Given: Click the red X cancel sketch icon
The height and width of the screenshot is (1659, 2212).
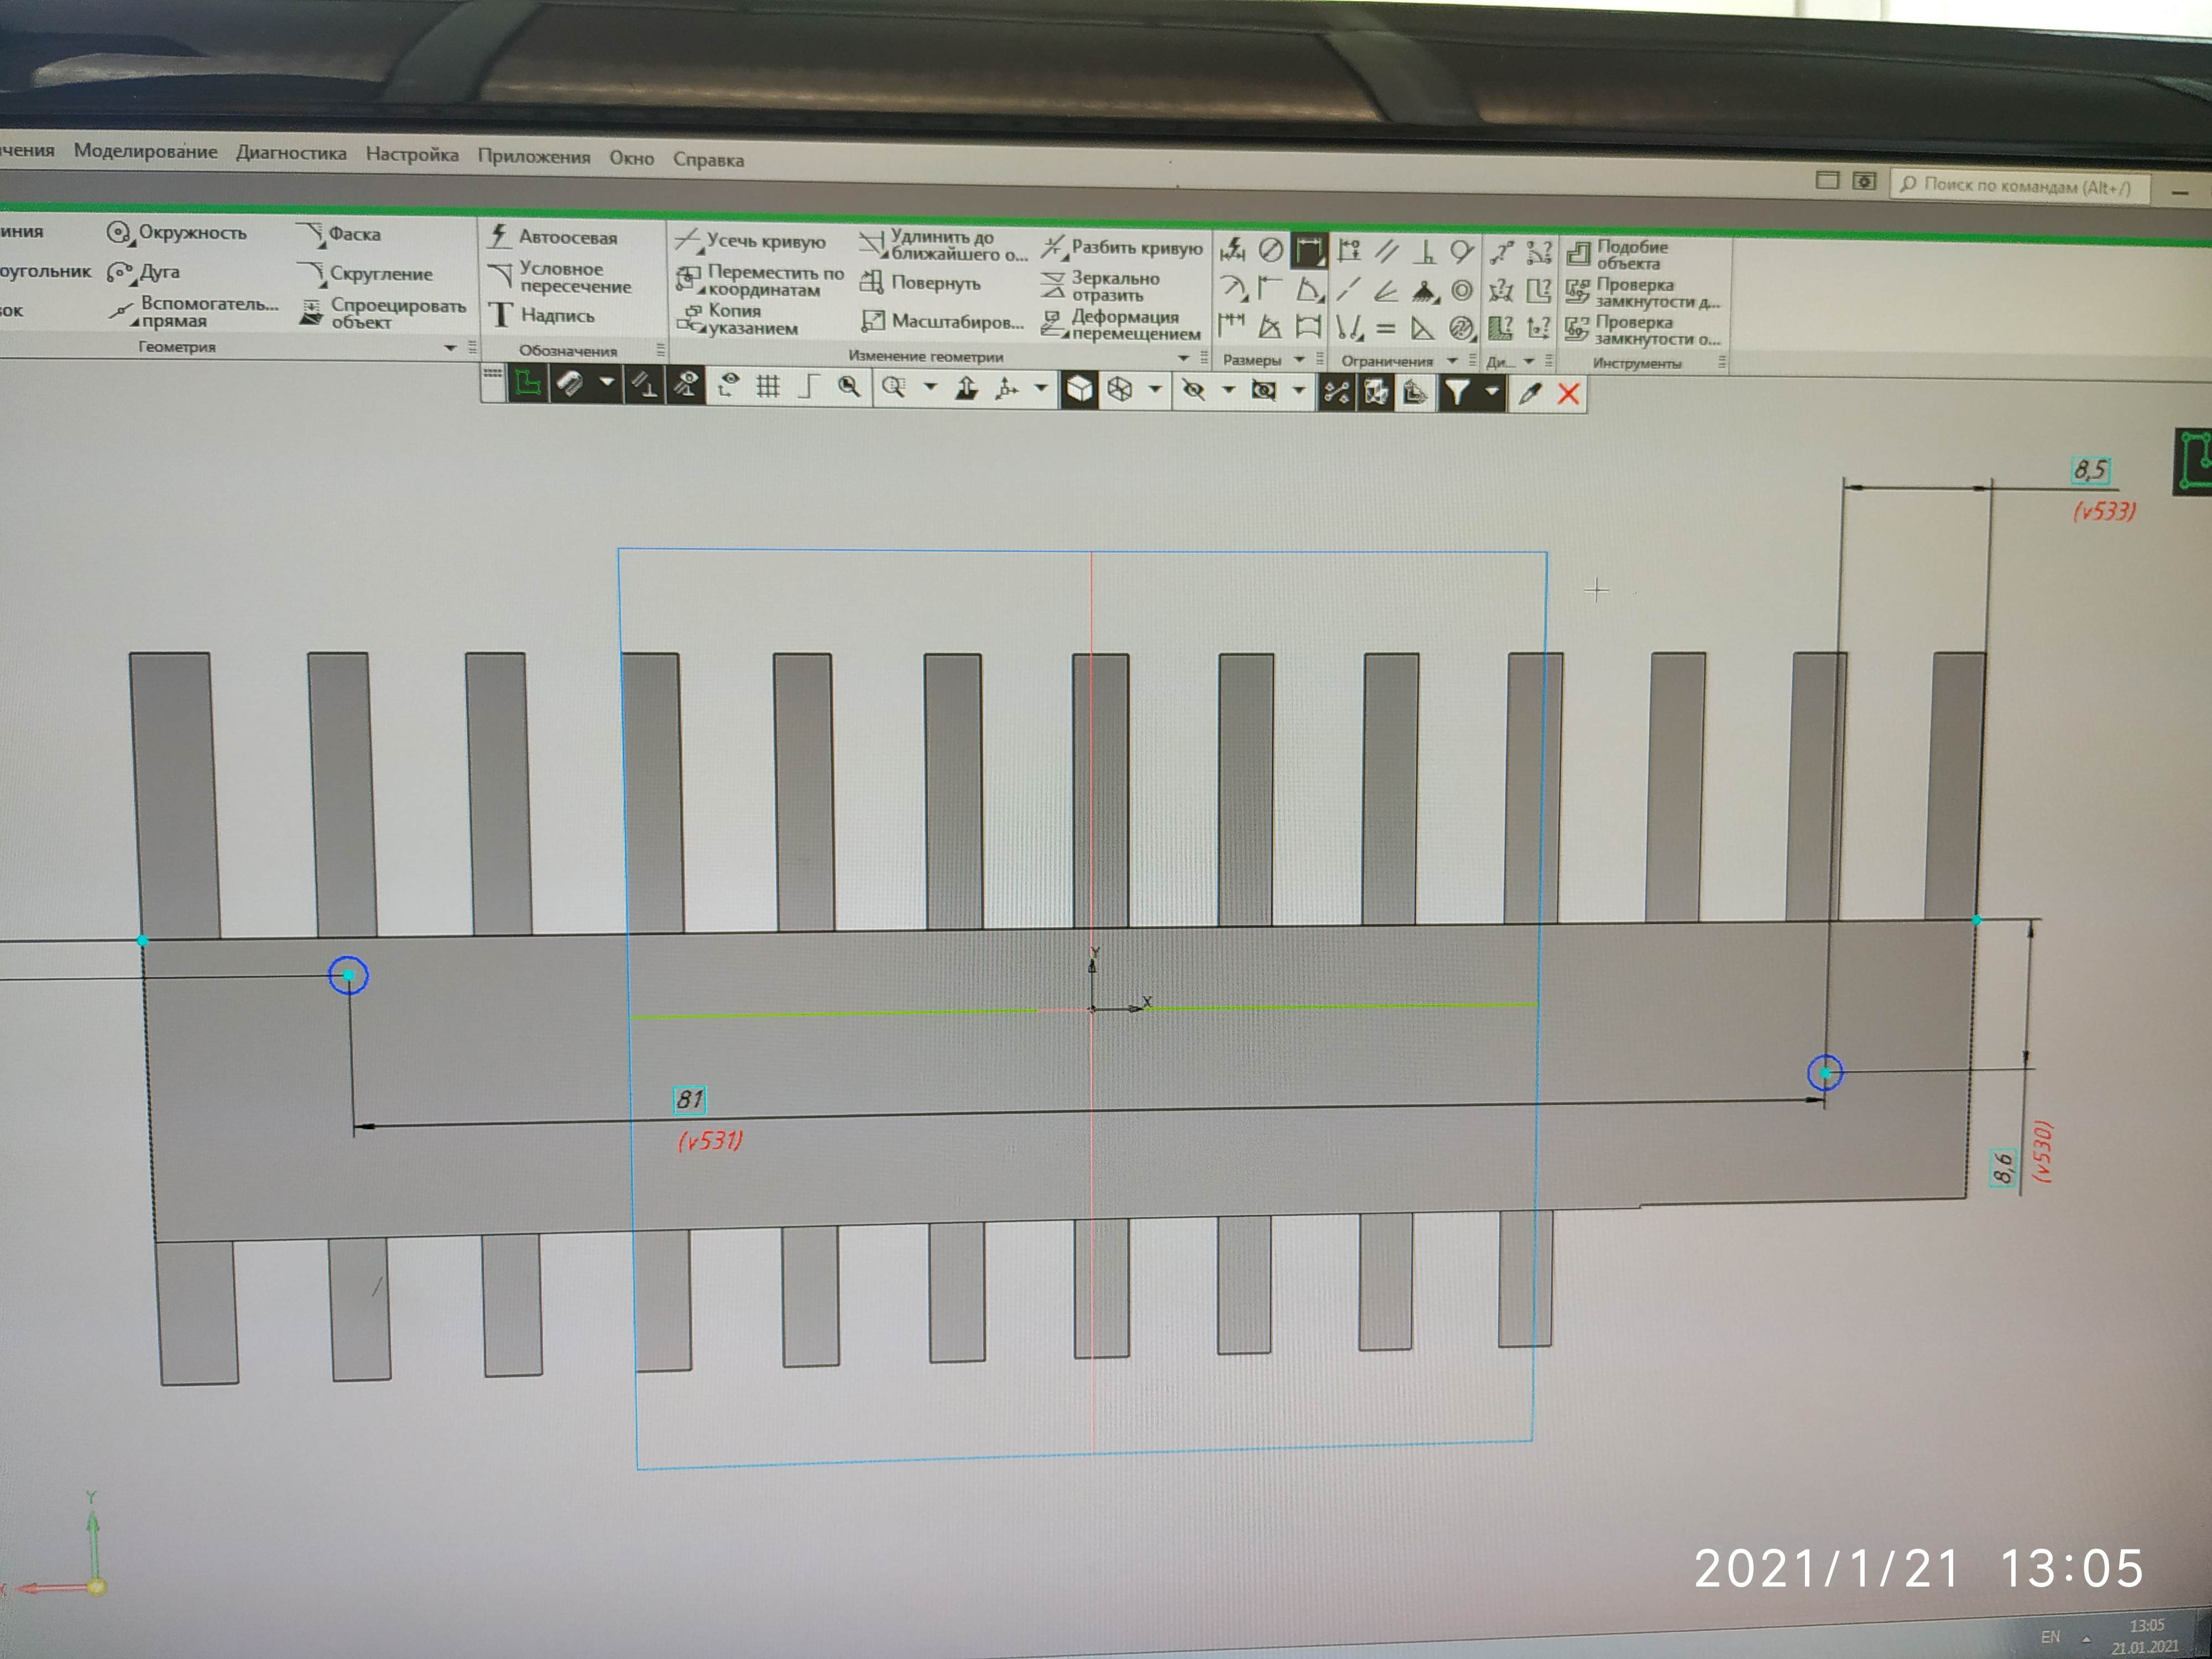Looking at the screenshot, I should pyautogui.click(x=1568, y=394).
